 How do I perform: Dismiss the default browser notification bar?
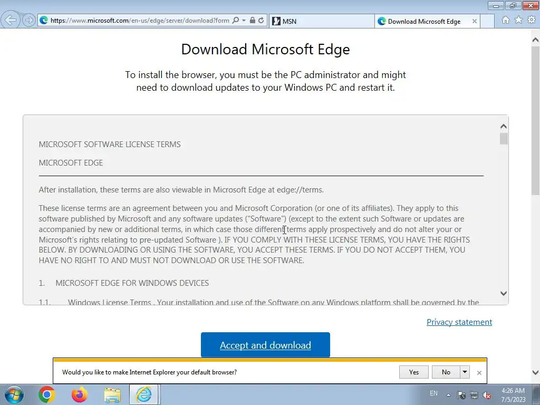pyautogui.click(x=479, y=373)
